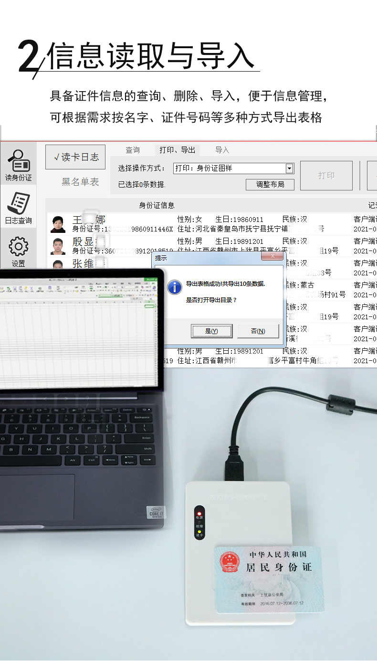Select the 读卡日志 checked view button
This screenshot has width=377, height=661.
(75, 157)
